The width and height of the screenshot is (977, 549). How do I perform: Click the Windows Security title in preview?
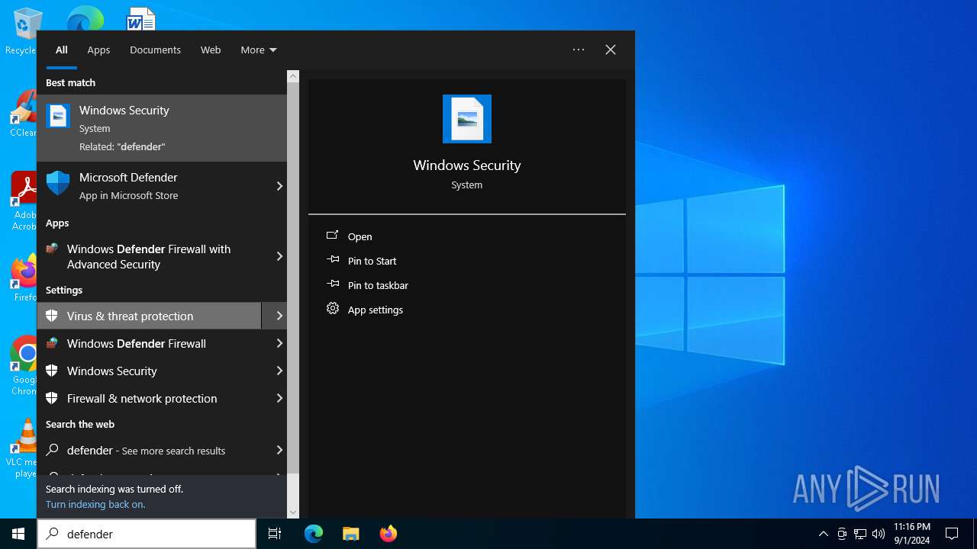[467, 165]
